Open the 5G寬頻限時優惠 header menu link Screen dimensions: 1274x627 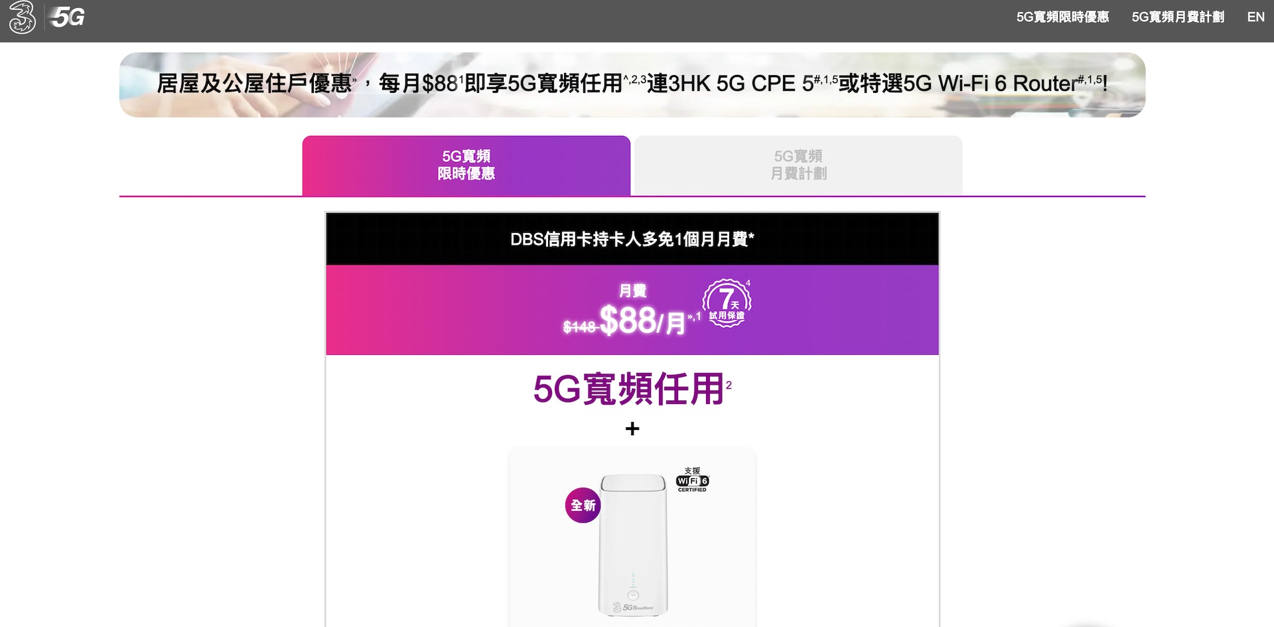click(1062, 17)
